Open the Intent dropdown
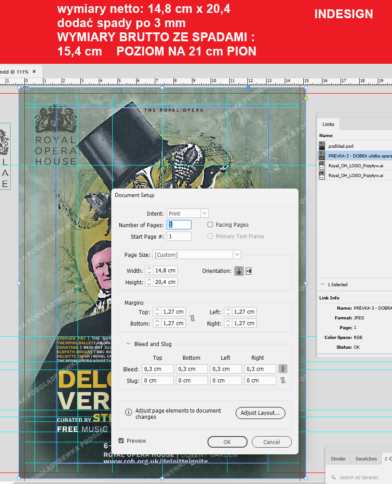The height and width of the screenshot is (484, 392). [204, 213]
